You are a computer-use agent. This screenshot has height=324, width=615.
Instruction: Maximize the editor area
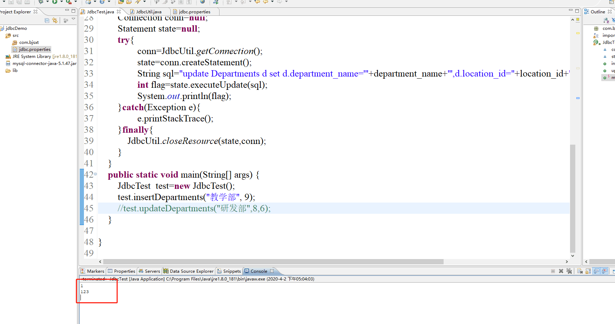(577, 11)
